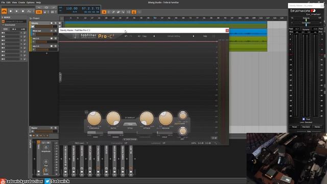Image resolution: width=327 pixels, height=184 pixels.
Task: Open the MIDI Learn dropdown
Action: [81, 143]
